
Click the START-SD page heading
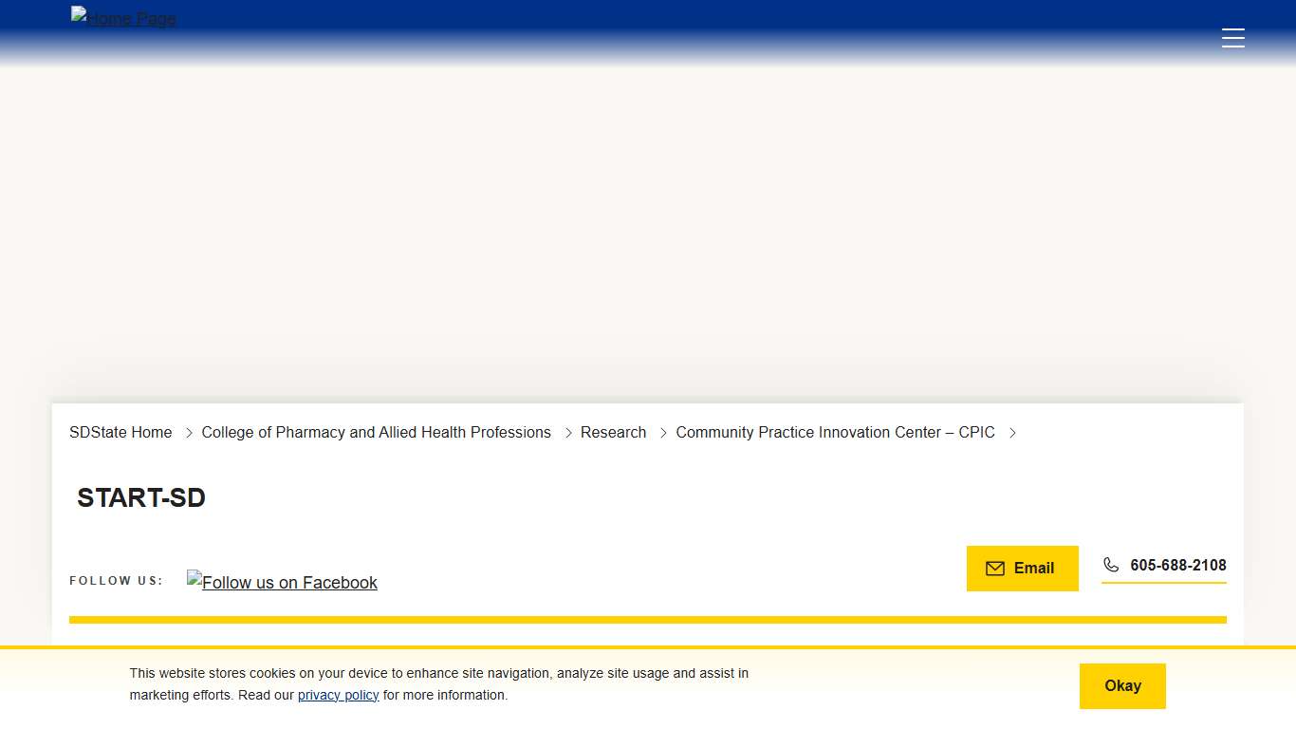(x=141, y=497)
